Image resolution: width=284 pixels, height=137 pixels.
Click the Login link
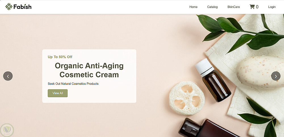pyautogui.click(x=272, y=7)
